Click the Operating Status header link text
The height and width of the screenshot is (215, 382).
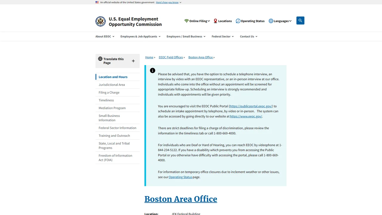click(253, 21)
